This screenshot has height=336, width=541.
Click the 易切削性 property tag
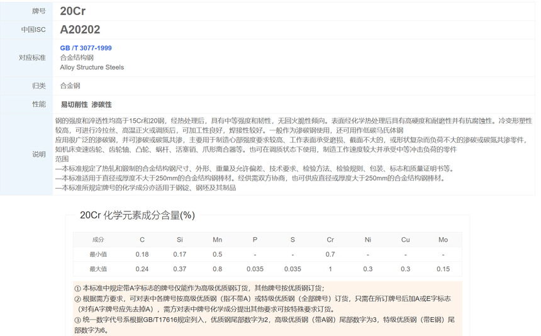(74, 104)
